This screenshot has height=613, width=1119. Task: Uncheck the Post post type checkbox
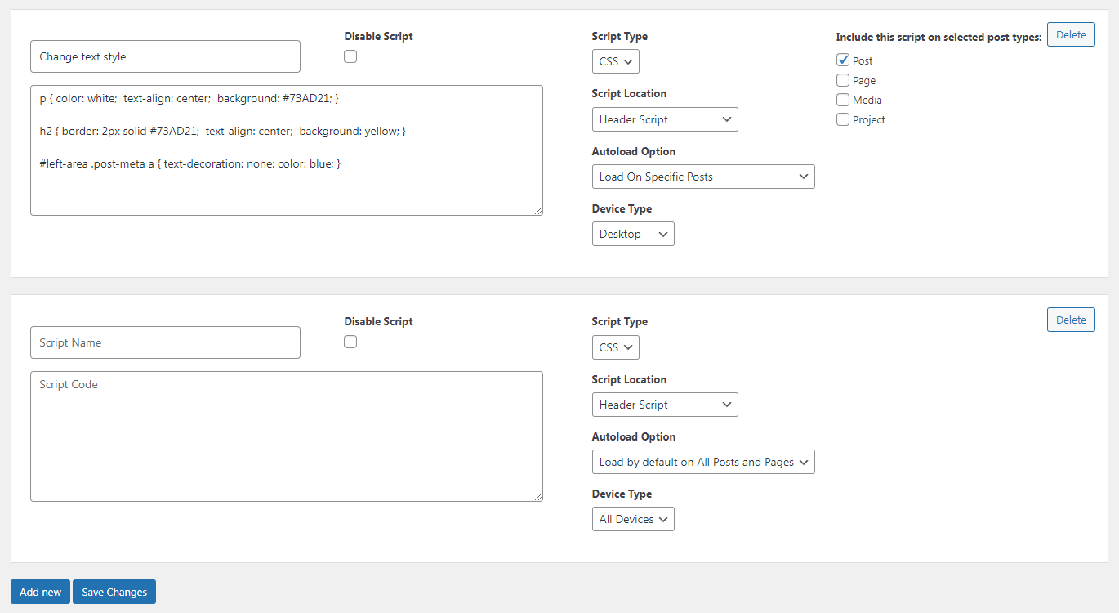point(843,60)
